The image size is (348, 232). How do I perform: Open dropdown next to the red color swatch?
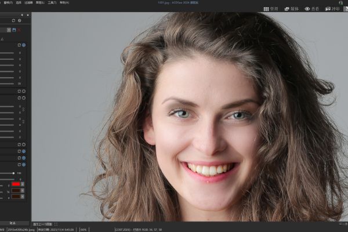[x=23, y=184]
